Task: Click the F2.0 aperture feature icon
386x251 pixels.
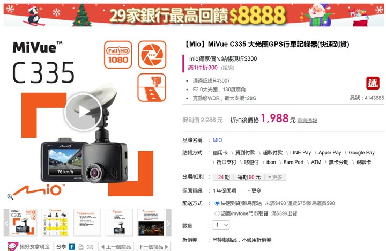Action: pyautogui.click(x=152, y=55)
